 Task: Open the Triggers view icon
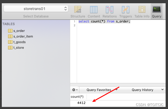tap(125, 9)
